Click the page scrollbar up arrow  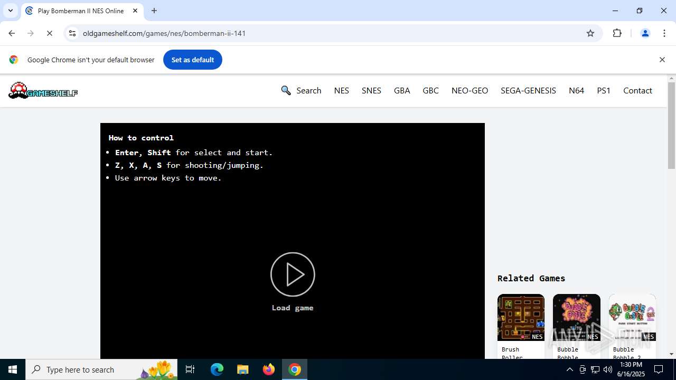click(671, 79)
